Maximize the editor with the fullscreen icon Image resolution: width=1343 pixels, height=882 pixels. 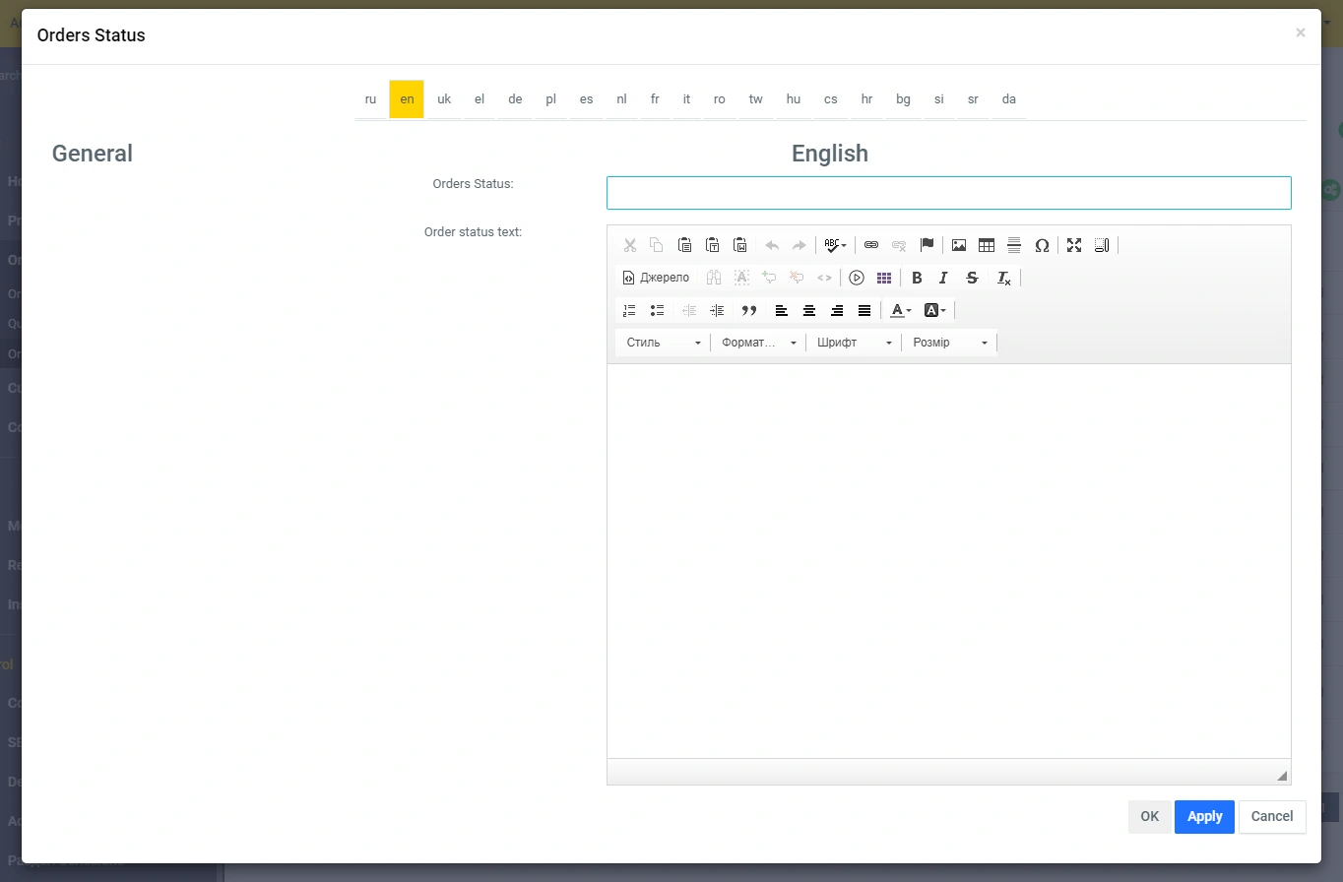point(1074,245)
